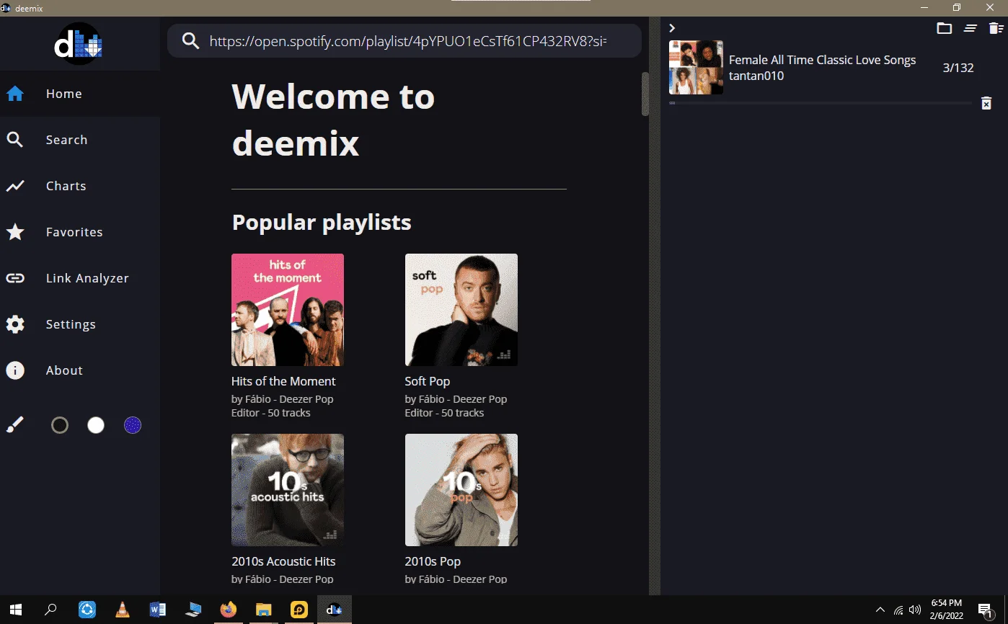Viewport: 1008px width, 624px height.
Task: Click the queue item album artwork
Action: [x=696, y=68]
